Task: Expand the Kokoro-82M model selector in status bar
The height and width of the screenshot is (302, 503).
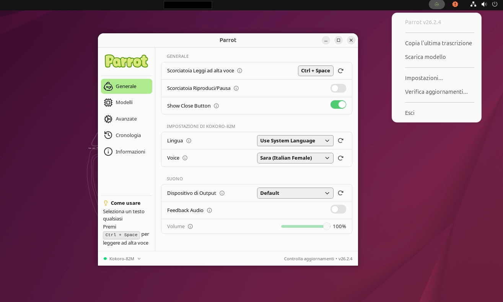Action: (x=122, y=258)
